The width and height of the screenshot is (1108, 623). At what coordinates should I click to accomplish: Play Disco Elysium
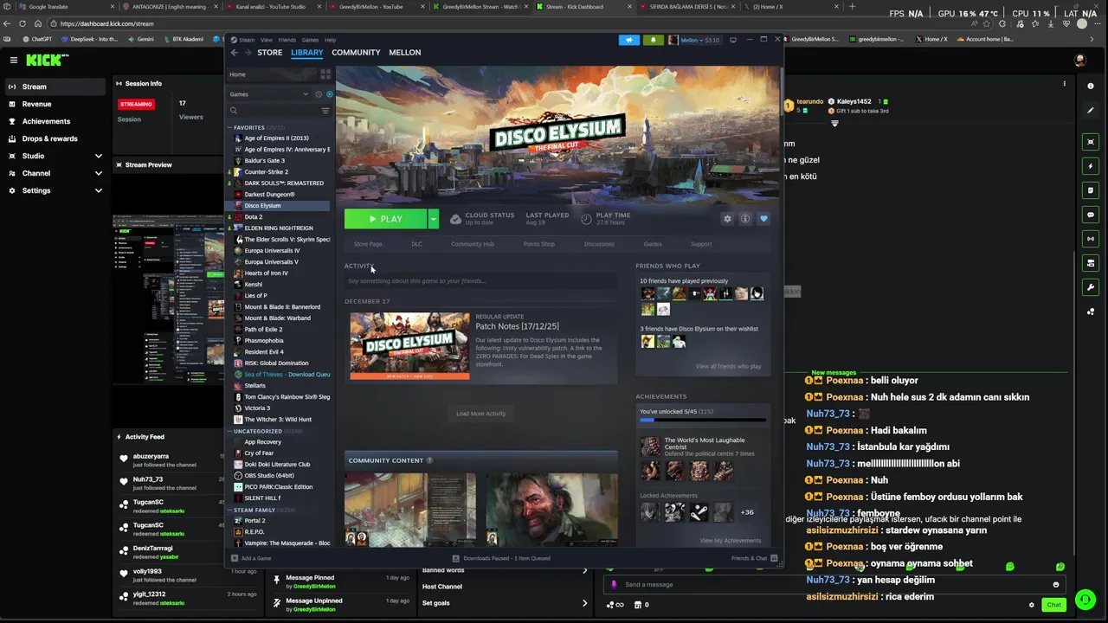[385, 219]
